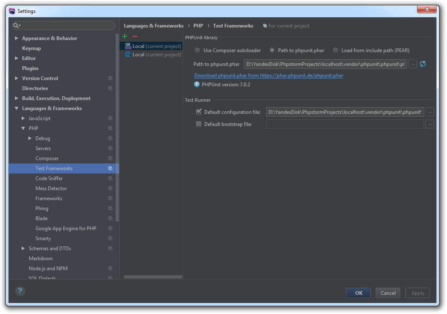Add a new test framework configuration with the plus icon
Image resolution: width=447 pixels, height=314 pixels.
(125, 36)
